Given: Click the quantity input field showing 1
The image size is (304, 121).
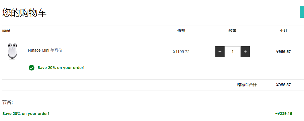Looking at the screenshot, I should point(233,52).
